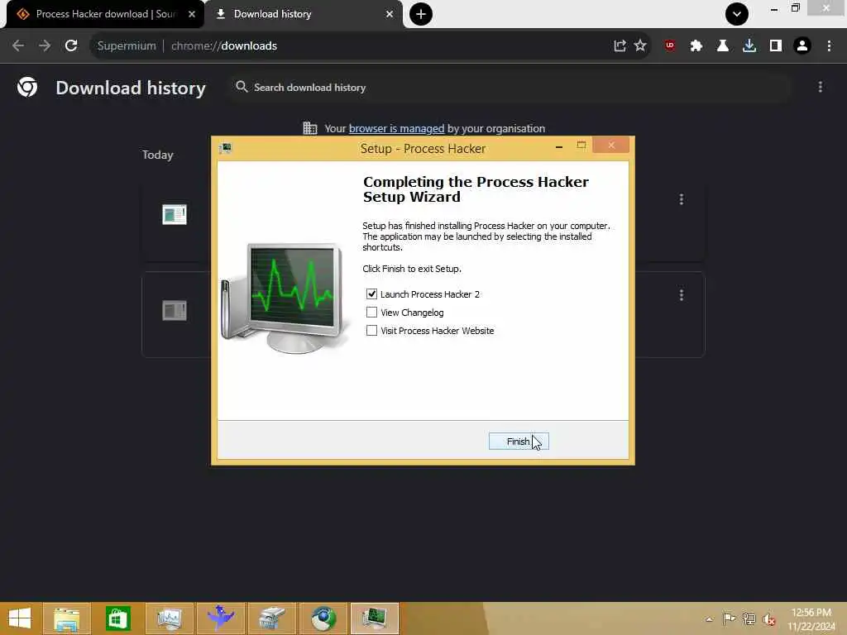Tick the Visit Process Hacker Website checkbox

(371, 331)
